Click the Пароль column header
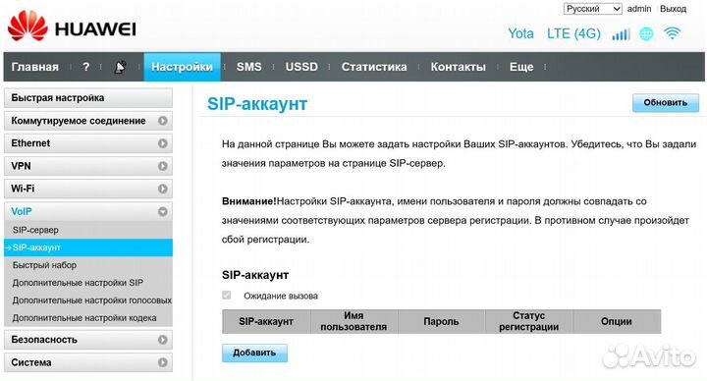The height and width of the screenshot is (381, 707). pos(441,321)
